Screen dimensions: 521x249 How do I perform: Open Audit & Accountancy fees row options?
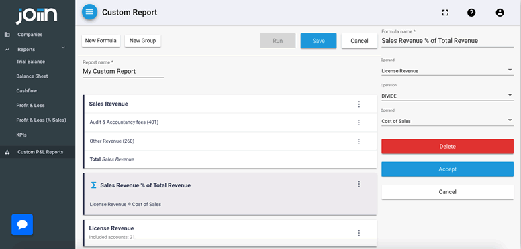[359, 122]
